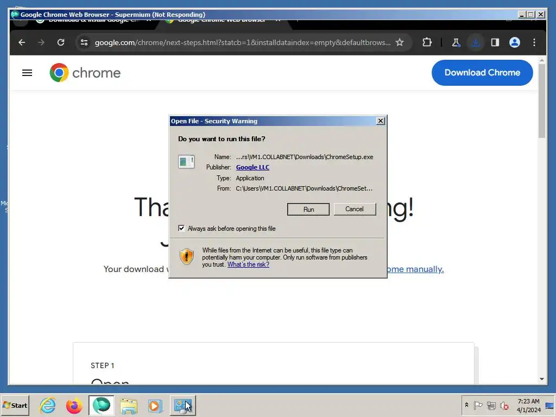The image size is (556, 417).
Task: Show hidden tray icons arrow
Action: pos(466,405)
